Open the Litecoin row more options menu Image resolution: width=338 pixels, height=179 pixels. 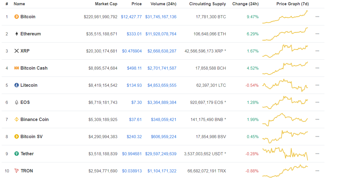pyautogui.click(x=317, y=85)
